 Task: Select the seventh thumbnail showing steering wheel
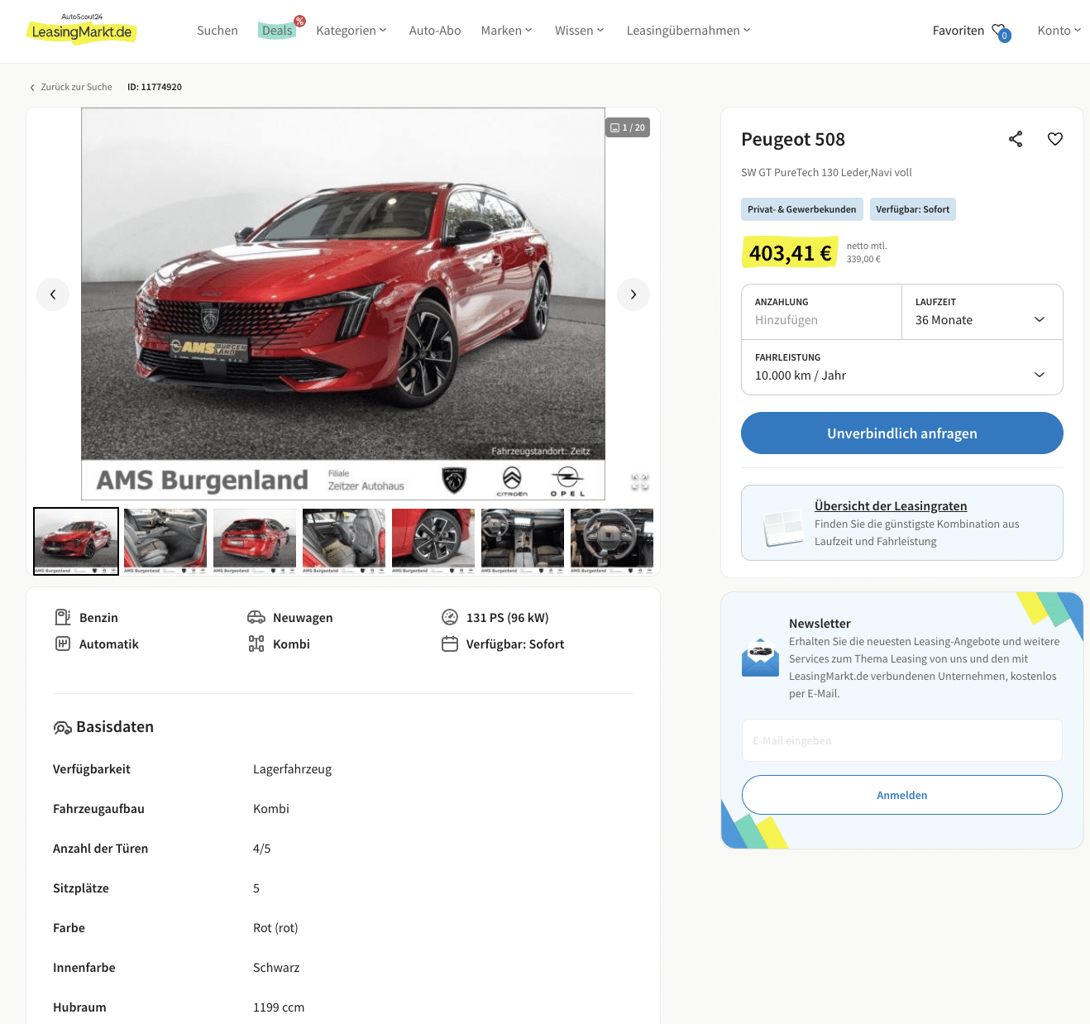[x=612, y=541]
